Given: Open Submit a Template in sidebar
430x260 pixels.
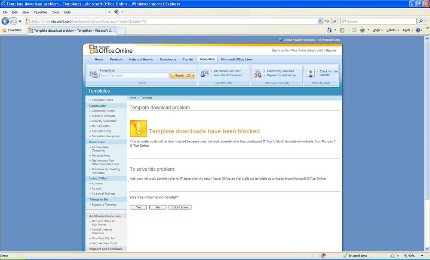Looking at the screenshot, I should (103, 116).
